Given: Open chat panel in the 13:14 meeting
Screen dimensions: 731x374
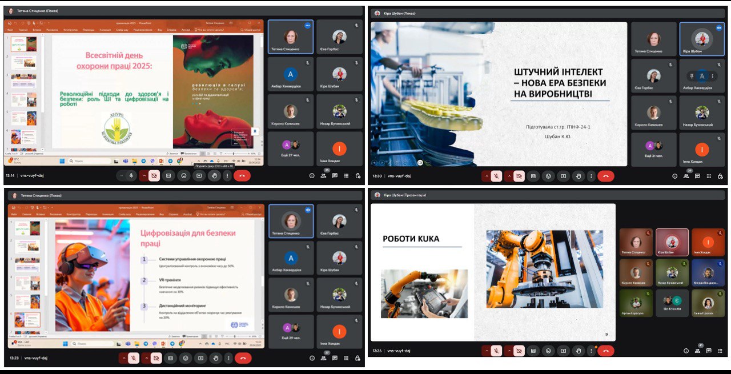Looking at the screenshot, I should pyautogui.click(x=335, y=176).
